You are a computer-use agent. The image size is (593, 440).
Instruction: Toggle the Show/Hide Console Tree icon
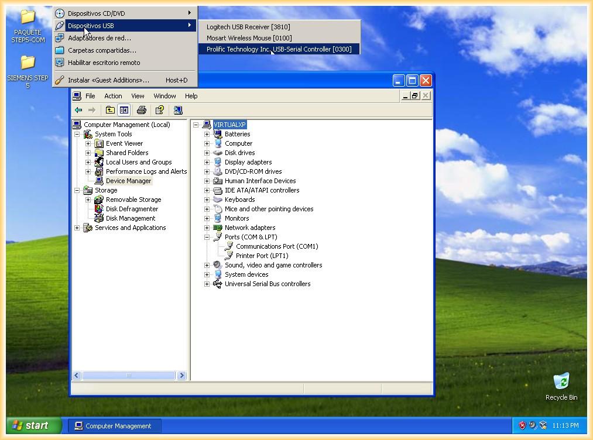[124, 110]
